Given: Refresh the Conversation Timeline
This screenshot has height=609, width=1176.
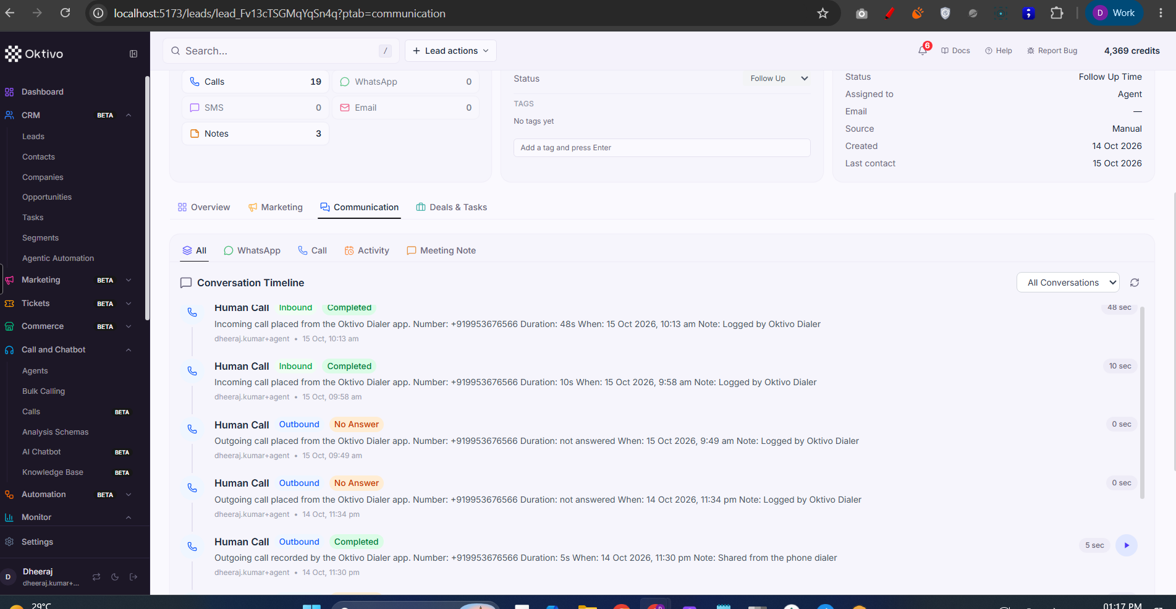Looking at the screenshot, I should (1135, 283).
